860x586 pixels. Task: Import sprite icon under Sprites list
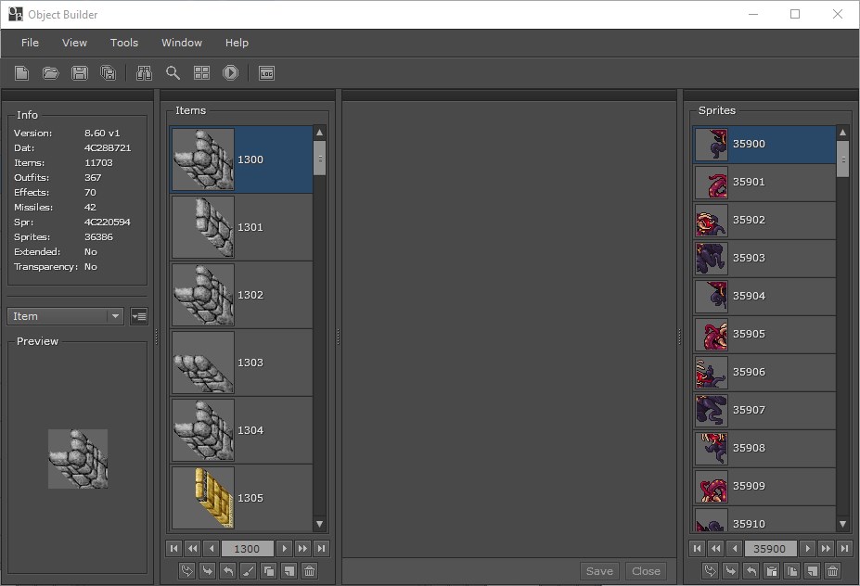click(730, 571)
